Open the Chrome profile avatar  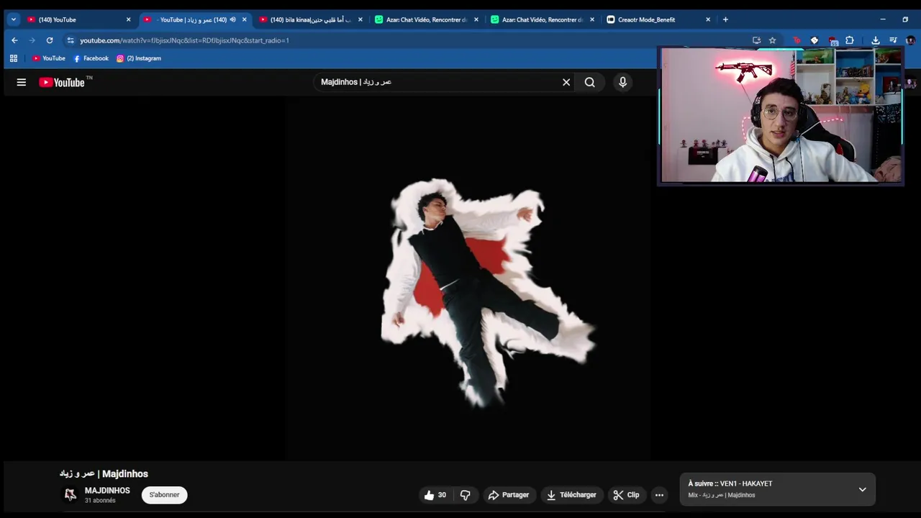[x=910, y=40]
